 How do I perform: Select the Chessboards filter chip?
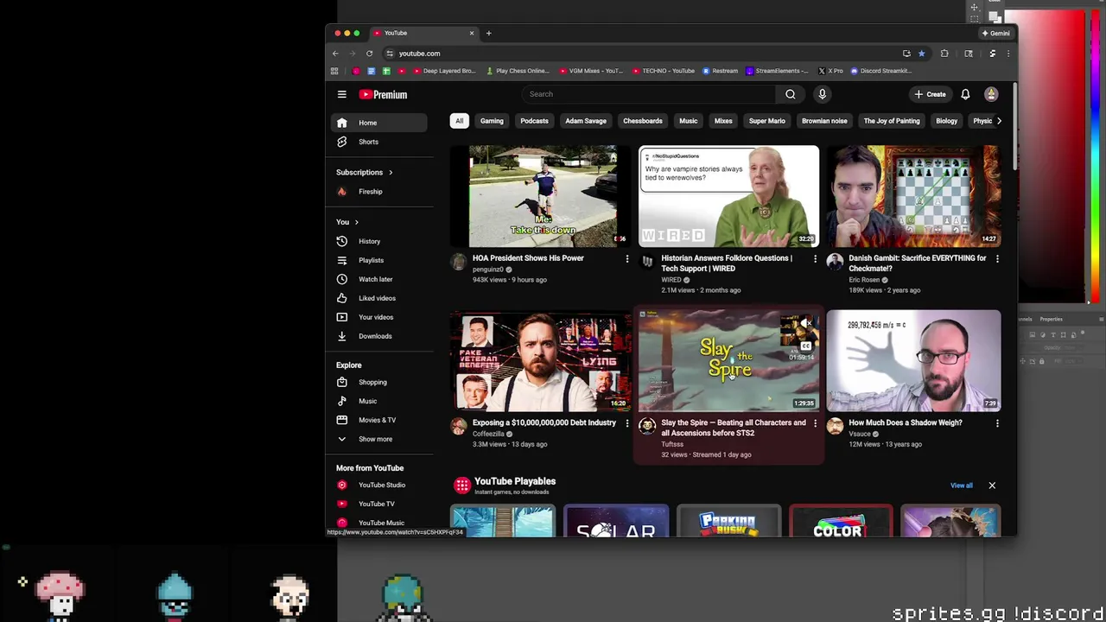[643, 121]
